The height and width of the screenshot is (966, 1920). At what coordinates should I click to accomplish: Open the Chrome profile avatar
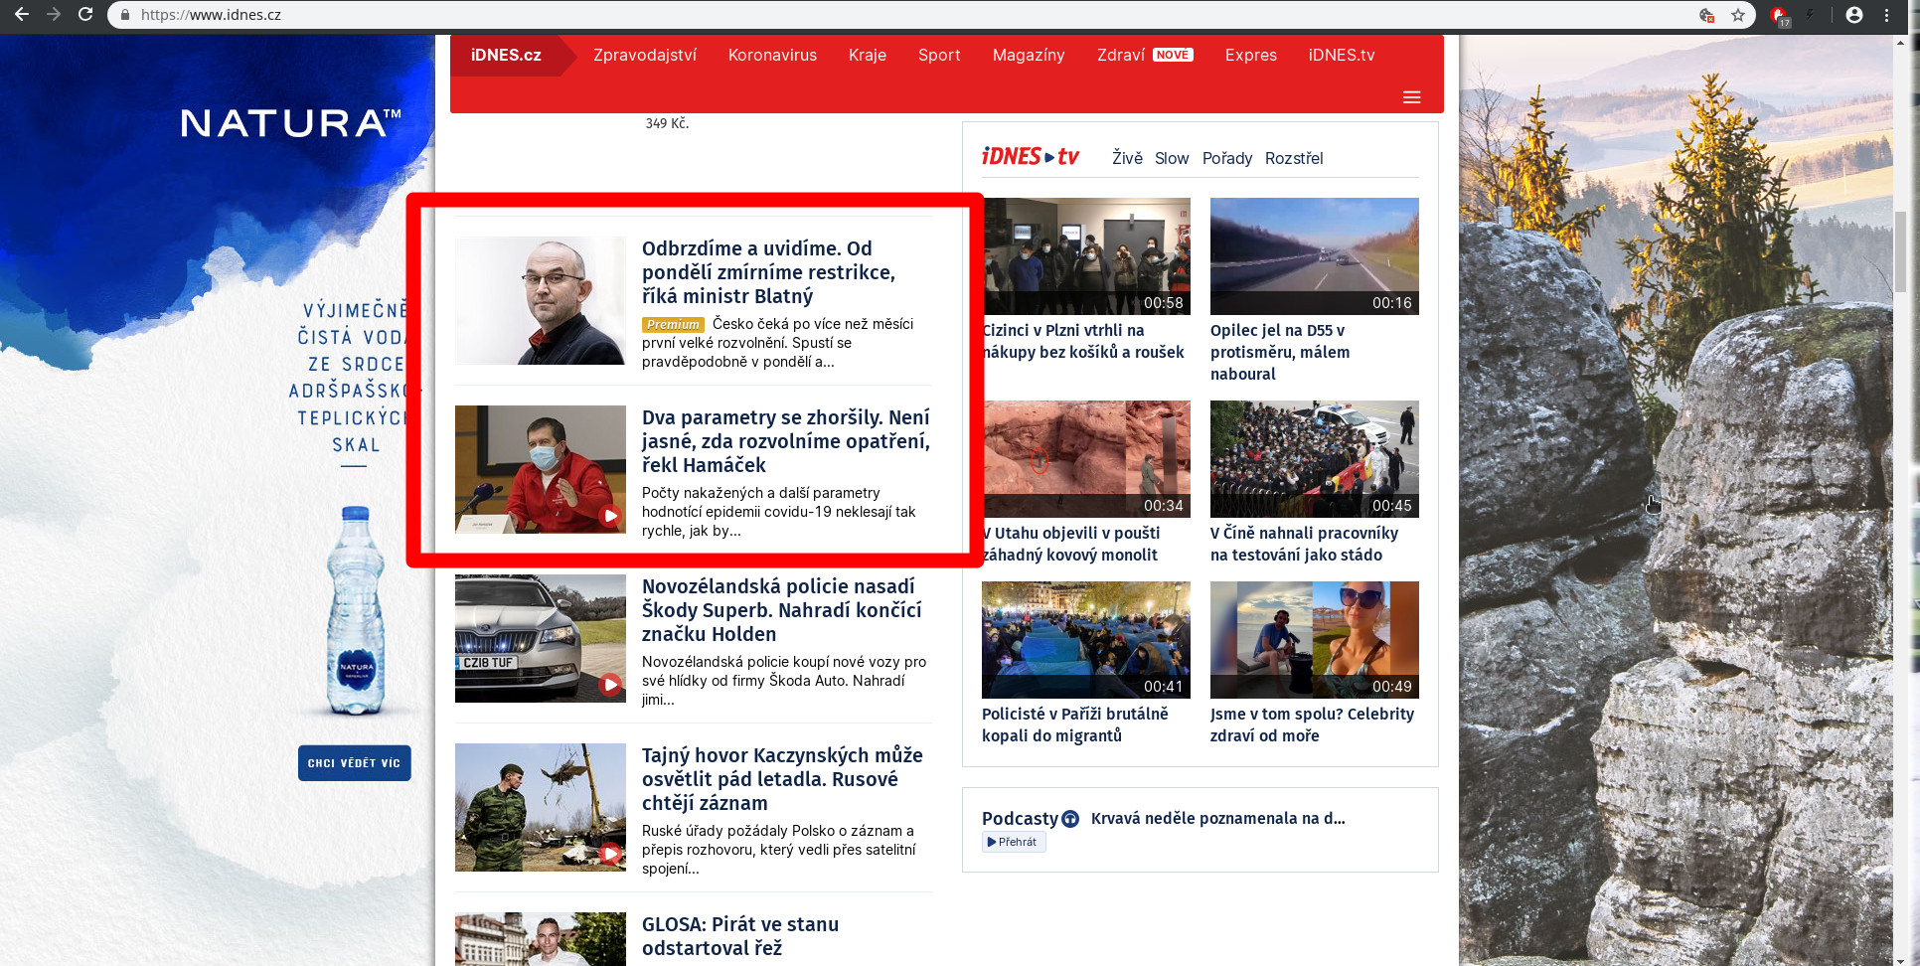click(1853, 15)
